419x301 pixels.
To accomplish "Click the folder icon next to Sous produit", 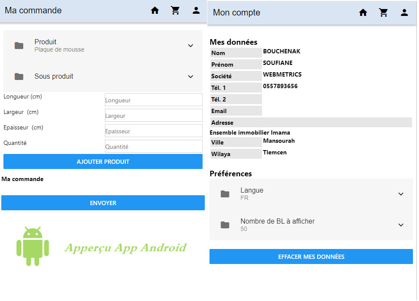I will coord(18,77).
